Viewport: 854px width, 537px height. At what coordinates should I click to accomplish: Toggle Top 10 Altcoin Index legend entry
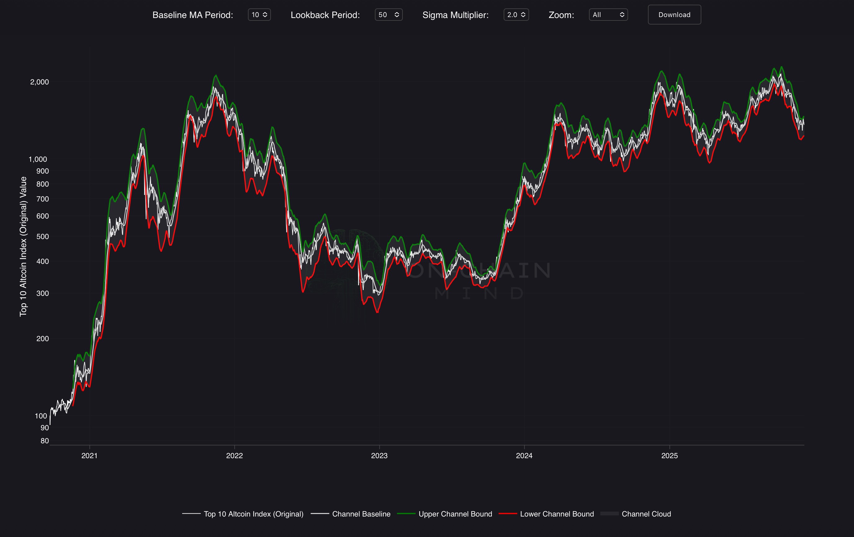click(253, 514)
